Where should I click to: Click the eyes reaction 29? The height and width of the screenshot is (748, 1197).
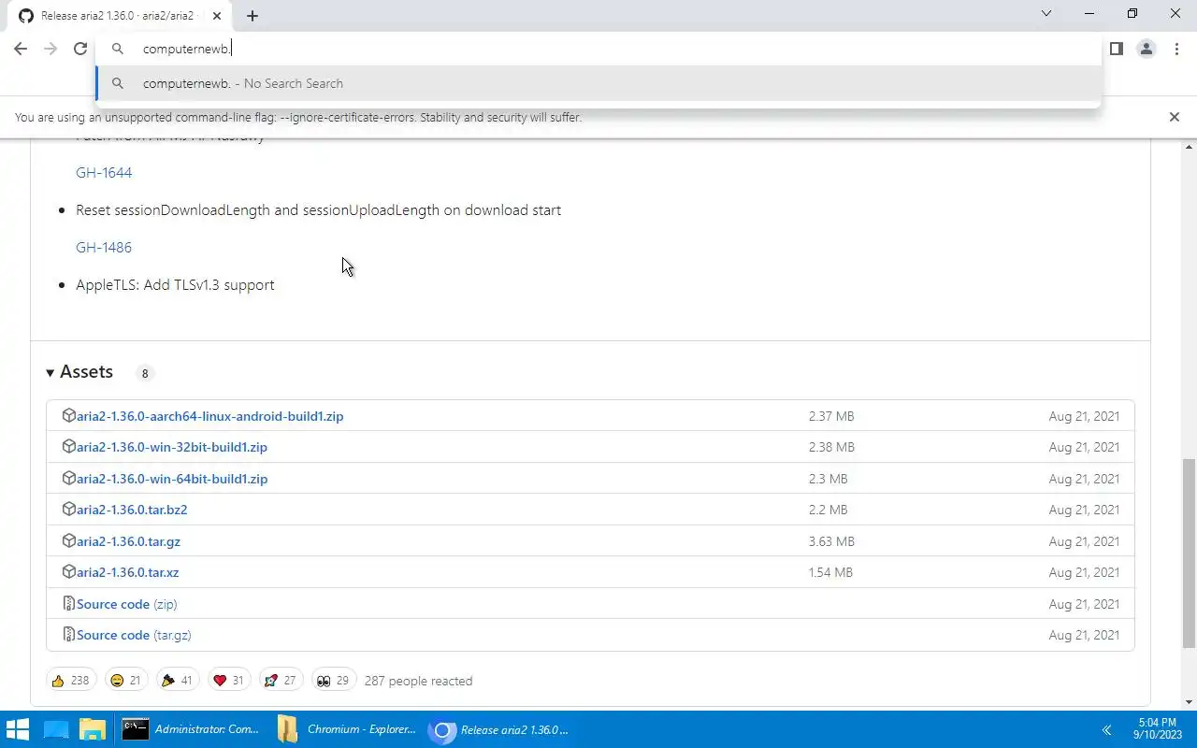pyautogui.click(x=332, y=681)
